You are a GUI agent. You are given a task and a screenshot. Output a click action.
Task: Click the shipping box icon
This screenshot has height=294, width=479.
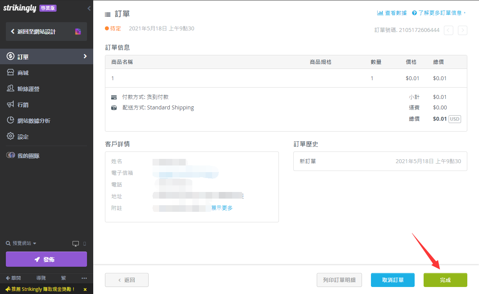click(114, 108)
